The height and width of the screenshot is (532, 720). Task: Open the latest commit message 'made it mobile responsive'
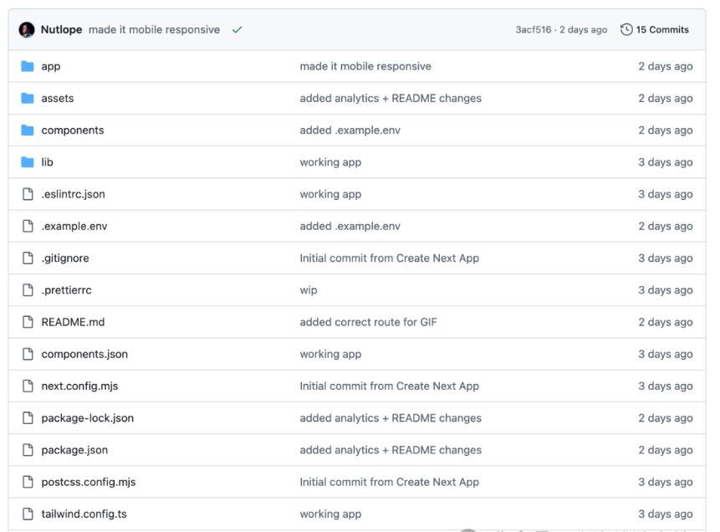coord(154,30)
